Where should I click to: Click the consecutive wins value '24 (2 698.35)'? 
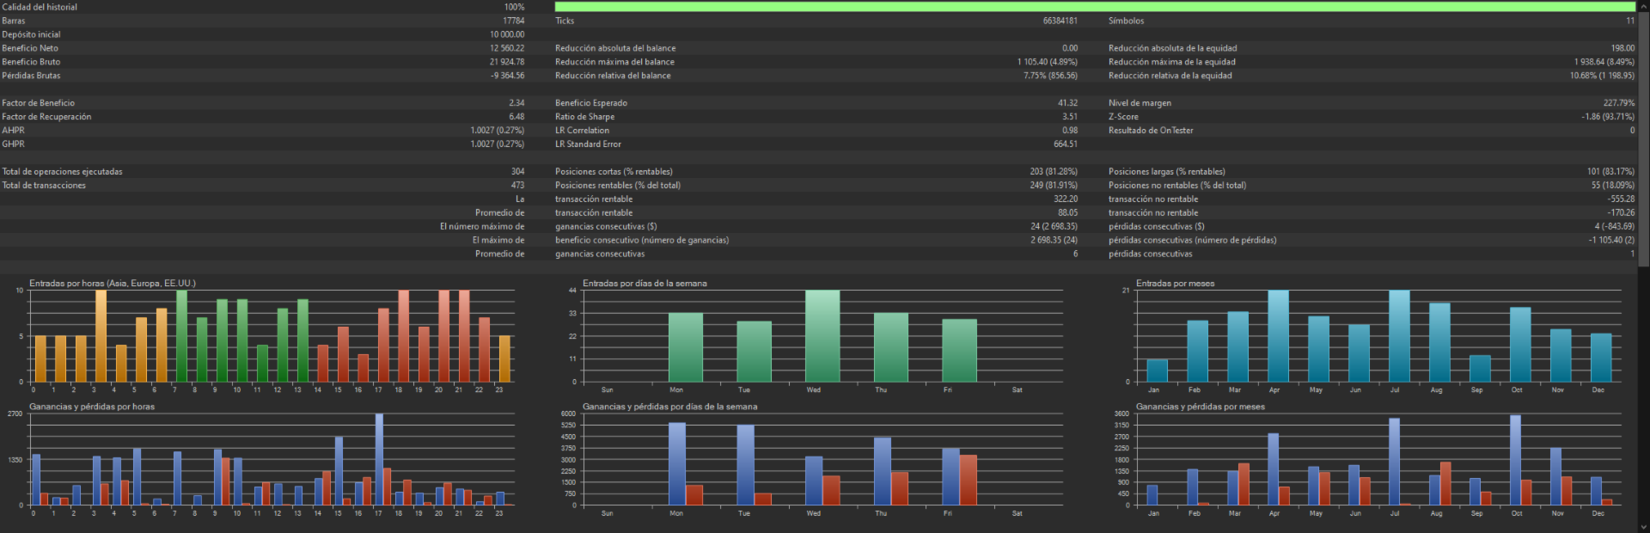(x=1054, y=227)
